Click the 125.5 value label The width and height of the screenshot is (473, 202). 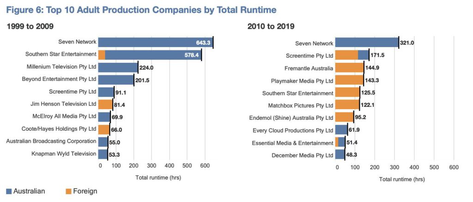pos(368,93)
